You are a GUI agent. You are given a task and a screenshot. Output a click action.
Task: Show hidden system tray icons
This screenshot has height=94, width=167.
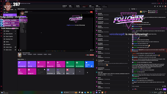150,92
